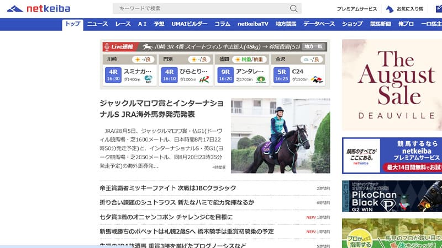
Task: Click 川崎 weather/track condition badge
Action: 143,60
